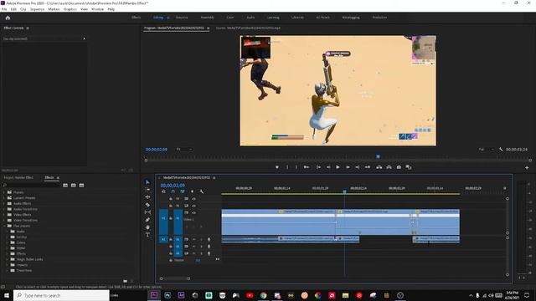Open the Sequence menu
536x301 pixels.
pyautogui.click(x=37, y=9)
